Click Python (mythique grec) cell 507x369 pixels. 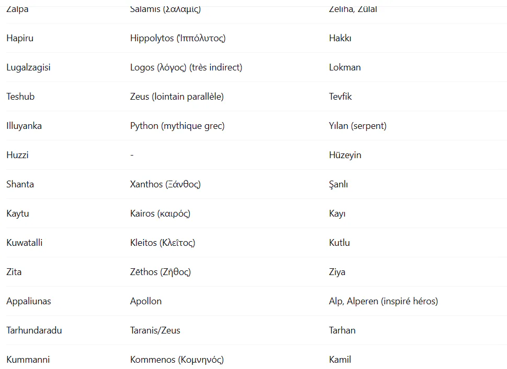tap(177, 126)
